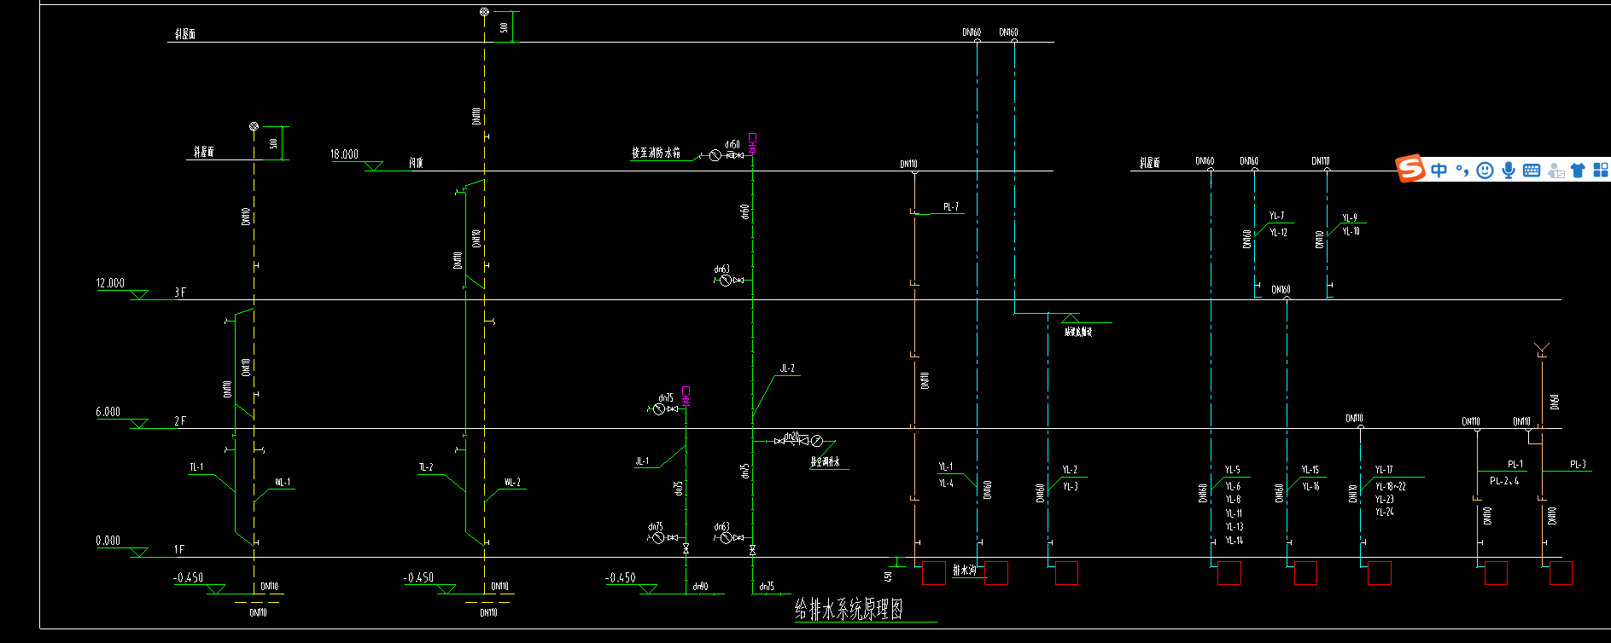Screen dimensions: 1611x643
Task: Select the TL-1 pipe label
Action: point(196,467)
